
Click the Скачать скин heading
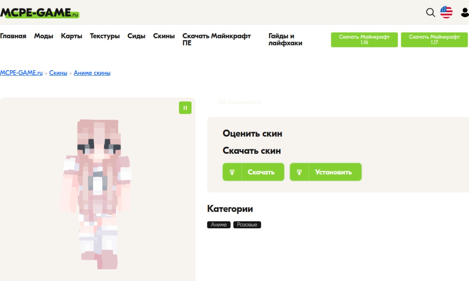pyautogui.click(x=252, y=151)
